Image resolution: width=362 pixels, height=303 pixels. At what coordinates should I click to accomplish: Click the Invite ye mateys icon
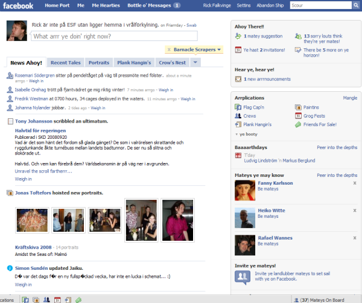point(243,278)
